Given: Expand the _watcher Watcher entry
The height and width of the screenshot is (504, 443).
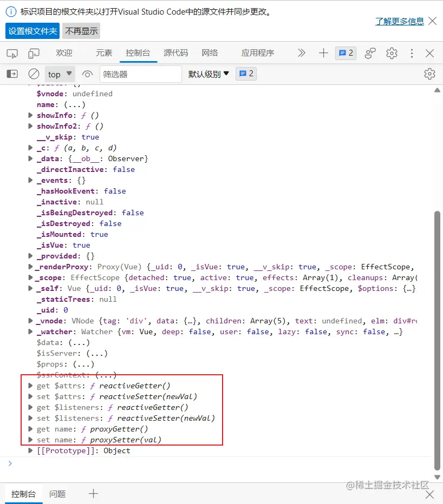Looking at the screenshot, I should 30,331.
